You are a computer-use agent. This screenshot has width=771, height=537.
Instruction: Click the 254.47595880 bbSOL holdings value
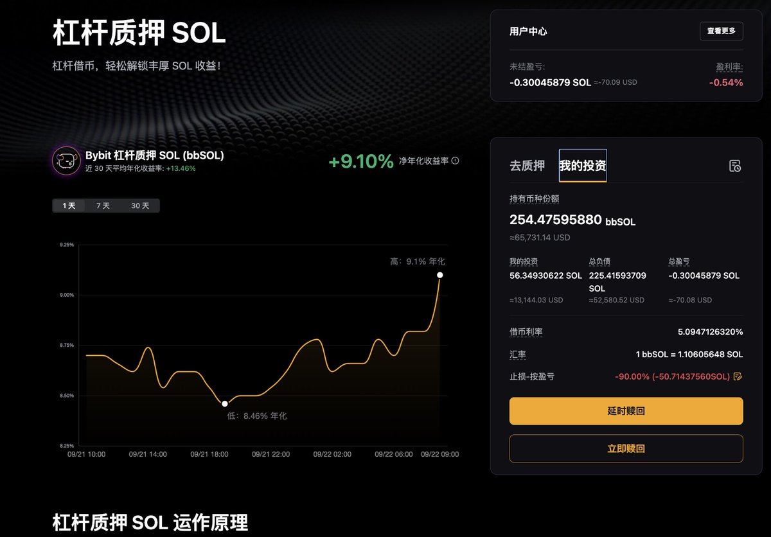tap(572, 220)
